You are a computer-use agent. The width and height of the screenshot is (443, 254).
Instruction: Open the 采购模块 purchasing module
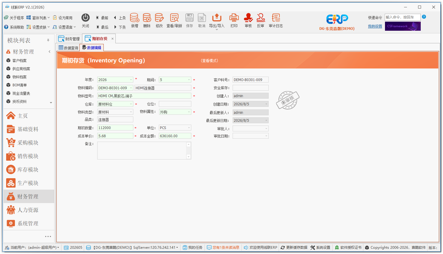(x=29, y=143)
